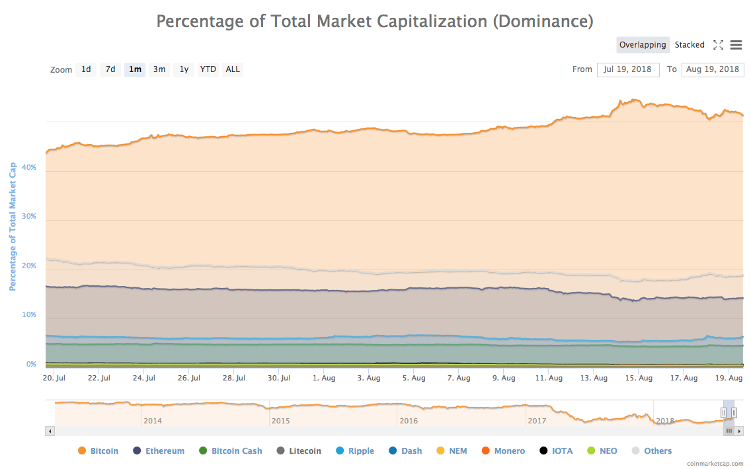This screenshot has height=469, width=751.
Task: Open the From date field
Action: pos(628,69)
